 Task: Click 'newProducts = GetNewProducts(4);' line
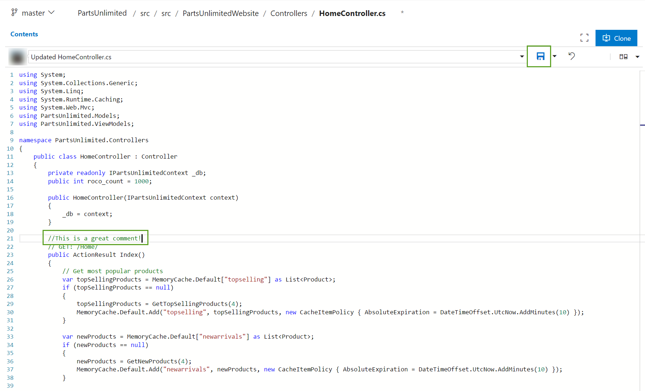(134, 361)
